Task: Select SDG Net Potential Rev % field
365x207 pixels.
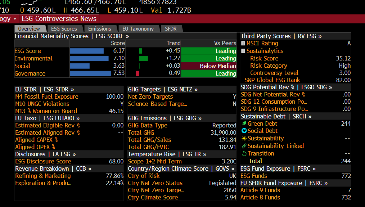Action: [296, 95]
